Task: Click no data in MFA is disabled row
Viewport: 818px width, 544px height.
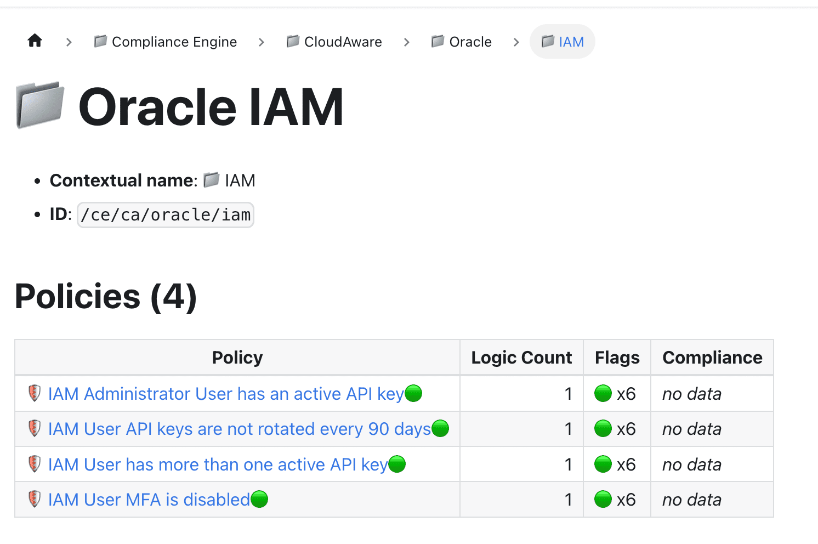Action: (692, 500)
